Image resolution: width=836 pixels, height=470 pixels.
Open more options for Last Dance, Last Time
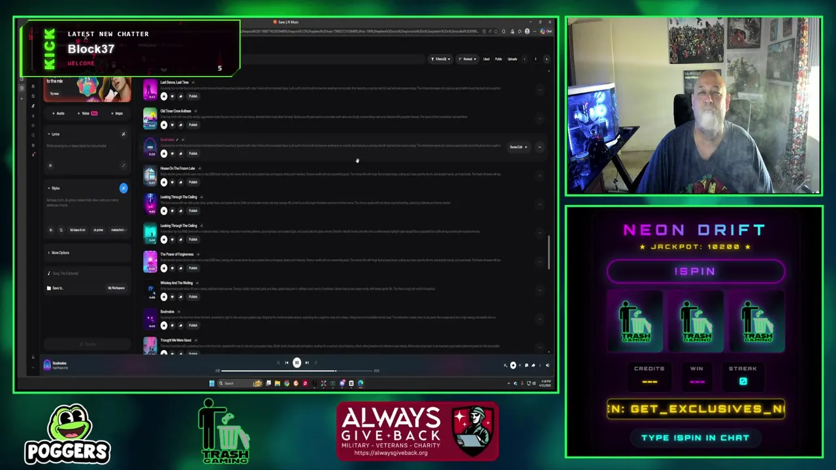pos(539,90)
